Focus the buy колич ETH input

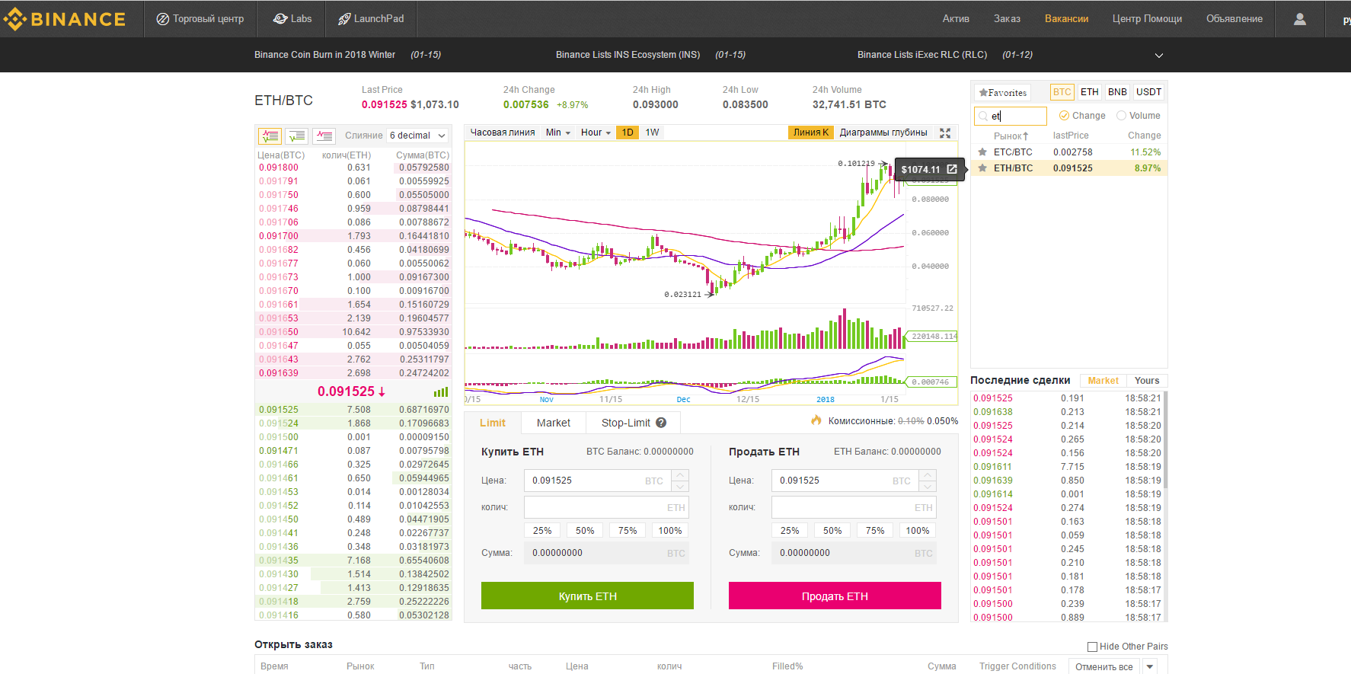coord(606,507)
